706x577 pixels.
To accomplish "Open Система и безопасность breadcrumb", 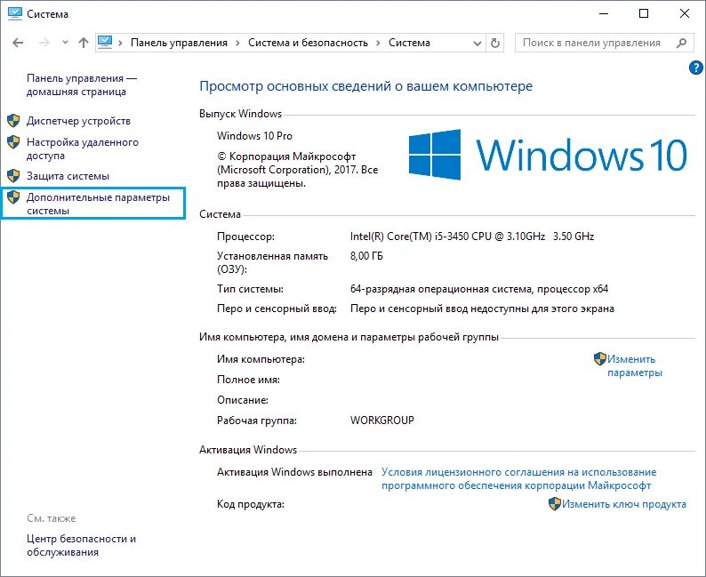I will pos(308,43).
